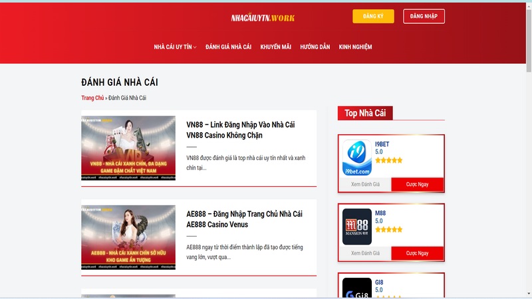Click the Đánh Giá Nhà Cái breadcrumb text

click(x=127, y=98)
